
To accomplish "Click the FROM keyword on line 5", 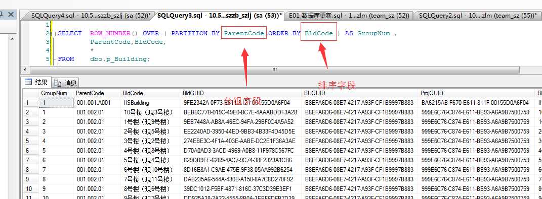I will tap(66, 59).
